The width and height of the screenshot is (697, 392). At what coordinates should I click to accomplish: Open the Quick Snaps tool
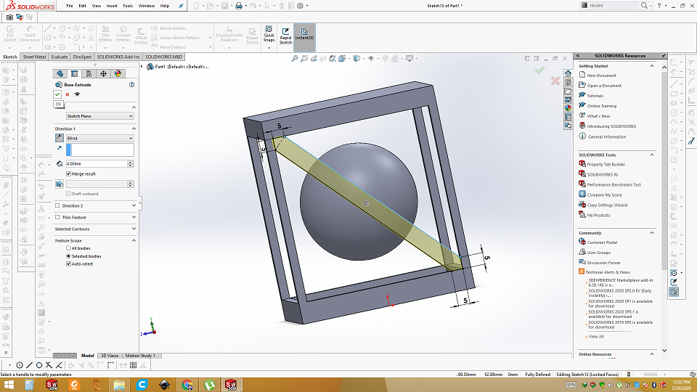pyautogui.click(x=269, y=34)
